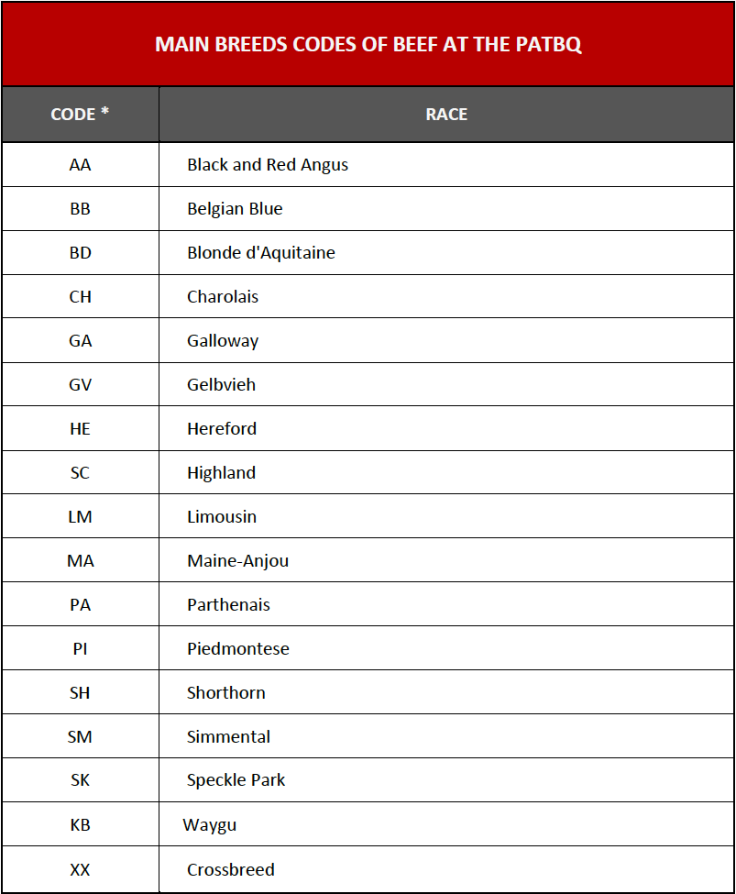Click the Maine-Anjou breed cell

(x=446, y=560)
